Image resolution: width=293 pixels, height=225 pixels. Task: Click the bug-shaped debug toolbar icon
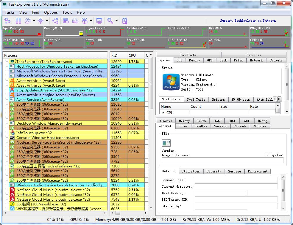(85, 21)
